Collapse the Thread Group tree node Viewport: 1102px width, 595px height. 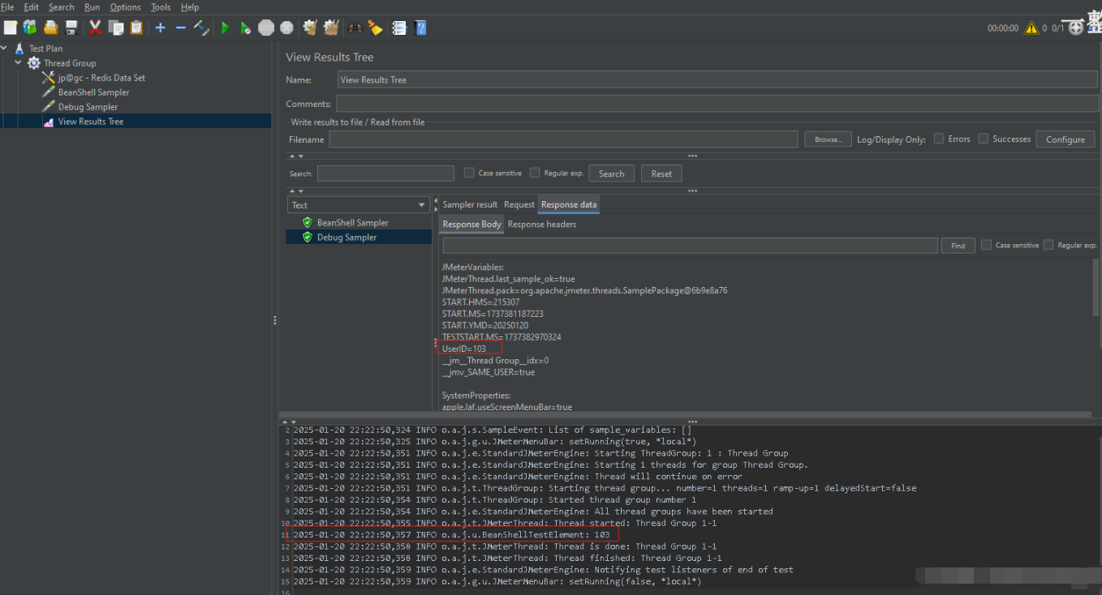[x=18, y=62]
